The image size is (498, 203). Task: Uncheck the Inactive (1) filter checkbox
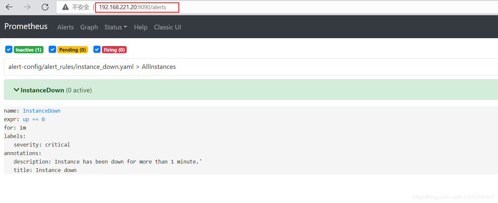pos(9,49)
